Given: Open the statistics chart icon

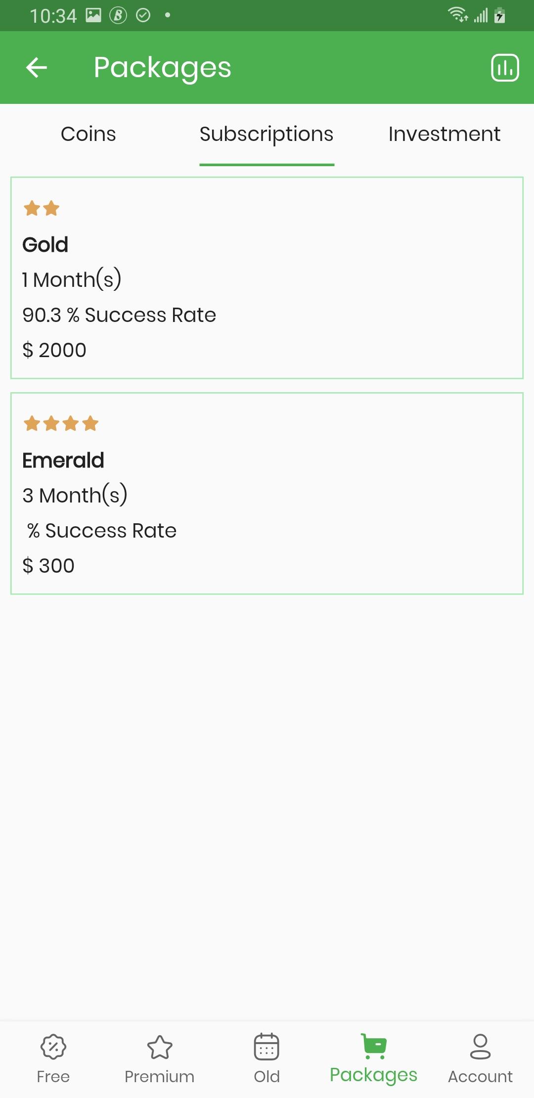Looking at the screenshot, I should coord(505,68).
